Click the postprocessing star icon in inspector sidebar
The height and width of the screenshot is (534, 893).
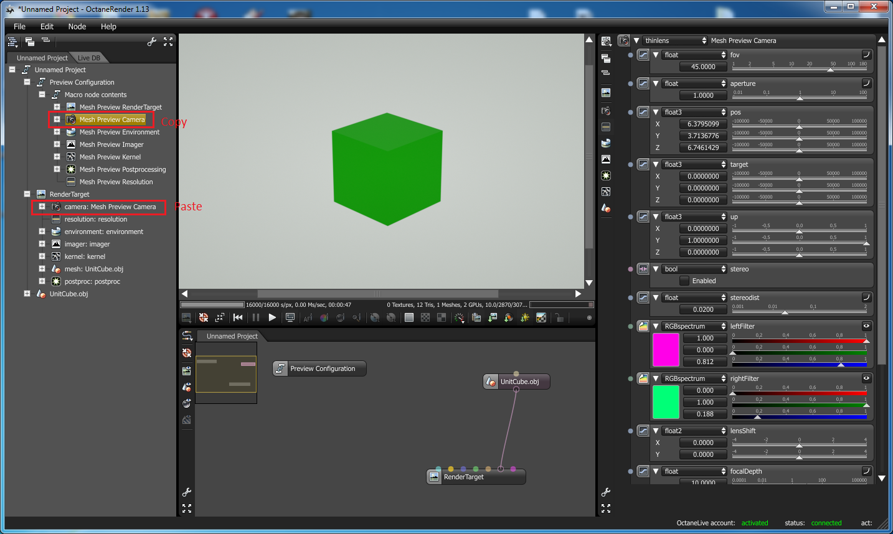pos(606,176)
